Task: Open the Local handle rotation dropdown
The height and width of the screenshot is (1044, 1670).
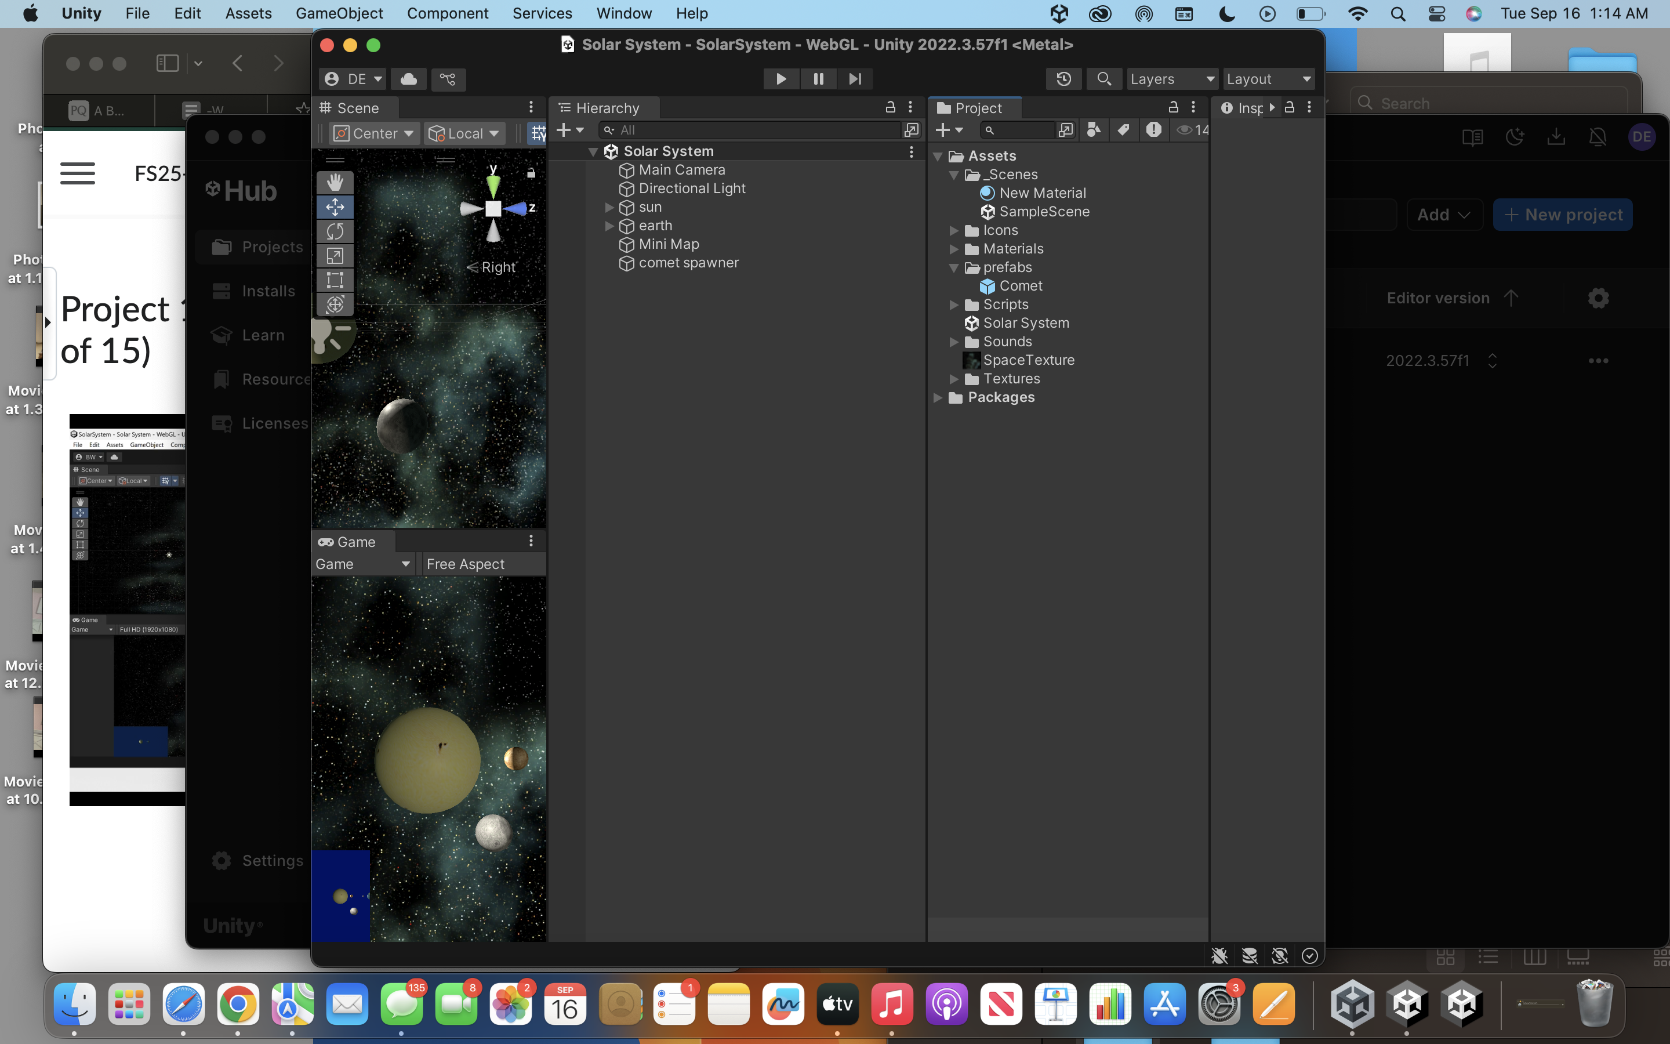Action: tap(464, 133)
